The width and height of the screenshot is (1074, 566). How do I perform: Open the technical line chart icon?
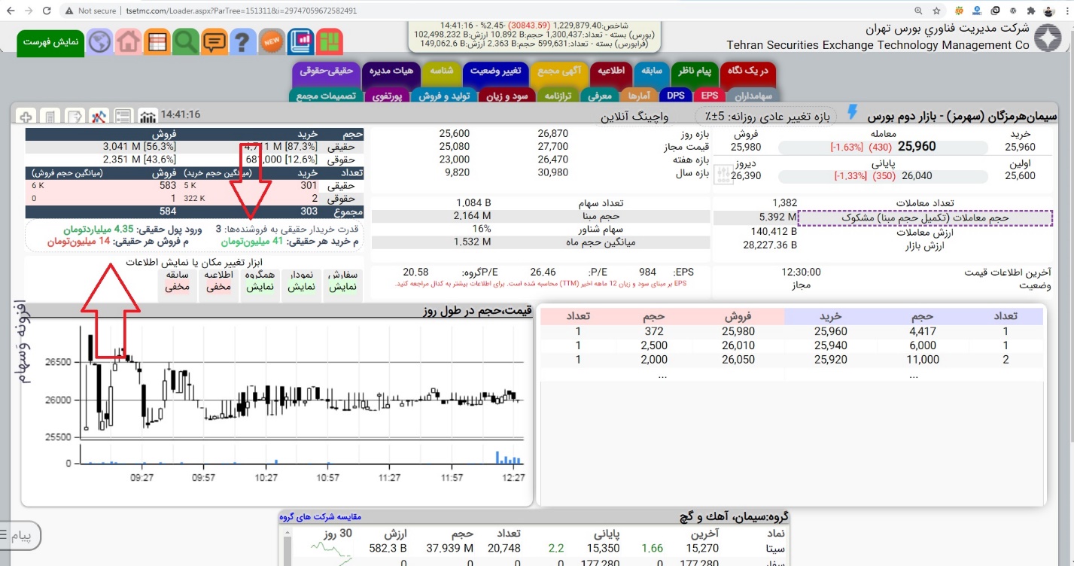point(99,117)
